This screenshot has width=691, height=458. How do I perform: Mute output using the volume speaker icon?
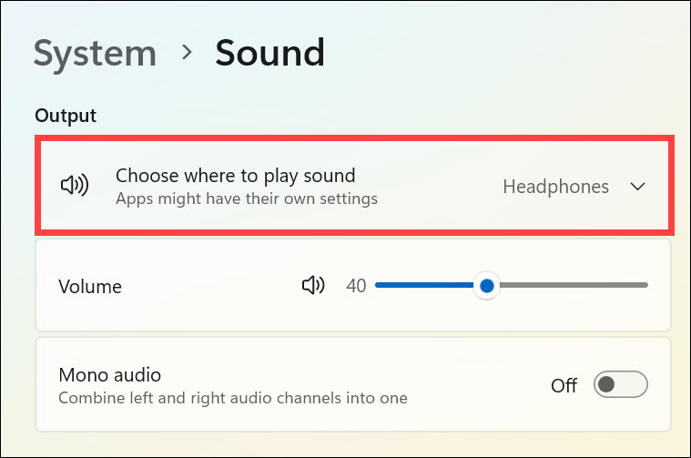tap(313, 286)
